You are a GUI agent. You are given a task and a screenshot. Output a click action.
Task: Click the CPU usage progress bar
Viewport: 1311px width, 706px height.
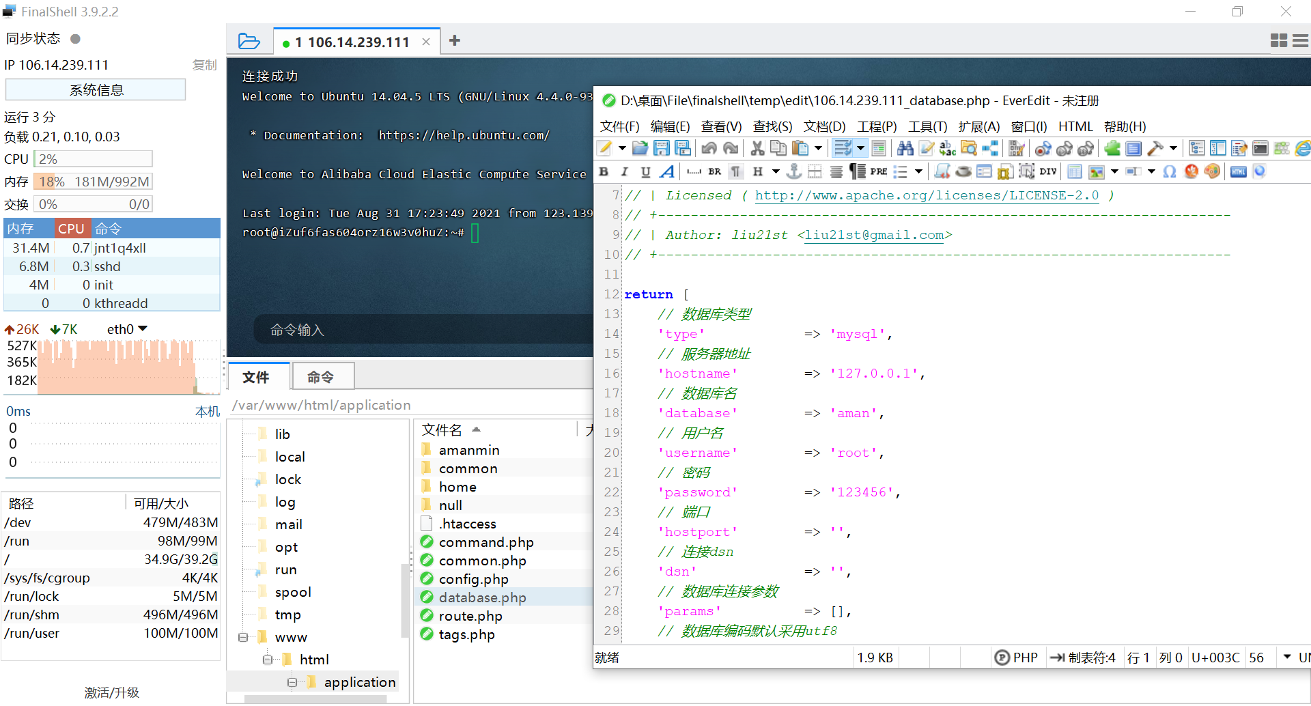(x=93, y=159)
